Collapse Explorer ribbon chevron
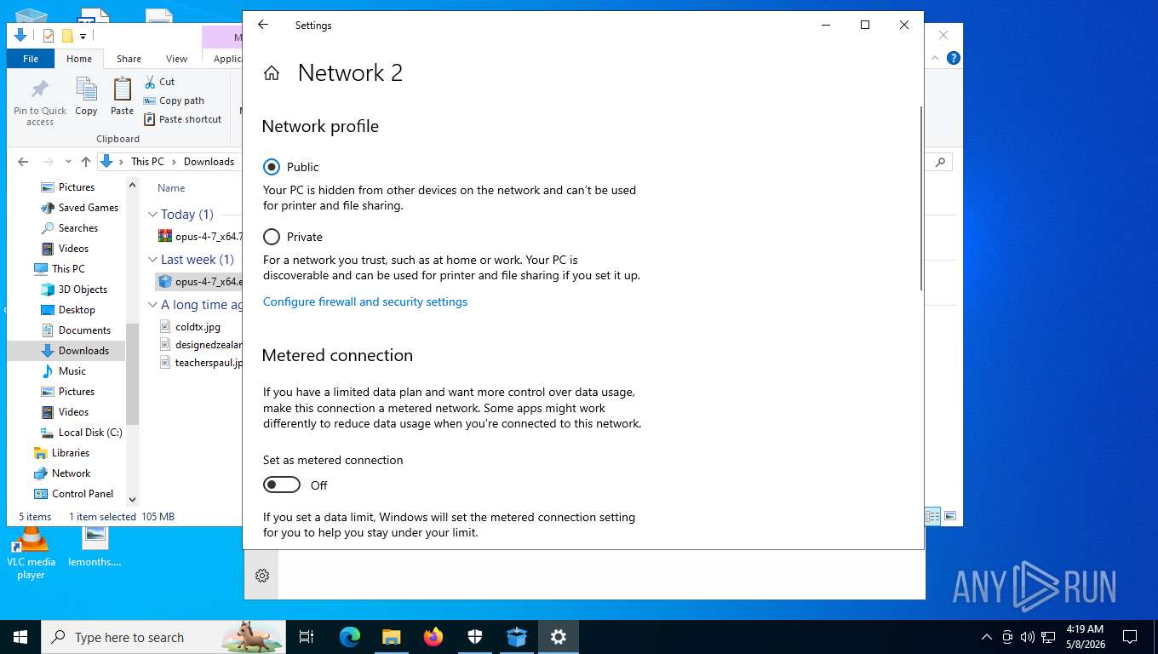Image resolution: width=1158 pixels, height=654 pixels. [935, 58]
